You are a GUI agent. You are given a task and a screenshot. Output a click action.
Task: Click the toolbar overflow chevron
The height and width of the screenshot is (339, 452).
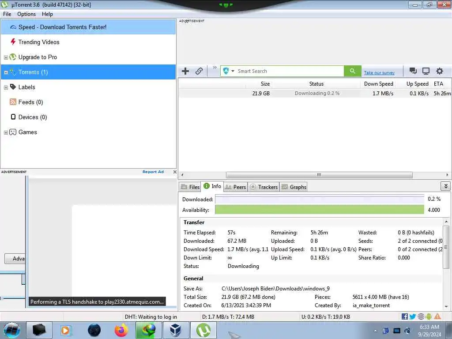[x=215, y=67]
